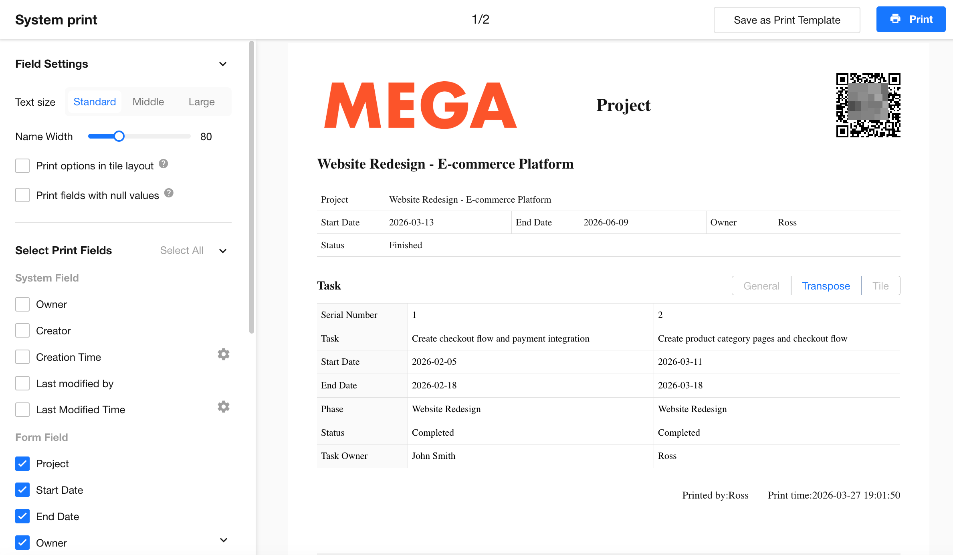This screenshot has height=555, width=953.
Task: Tick the Creator system field checkbox
Action: click(x=22, y=331)
